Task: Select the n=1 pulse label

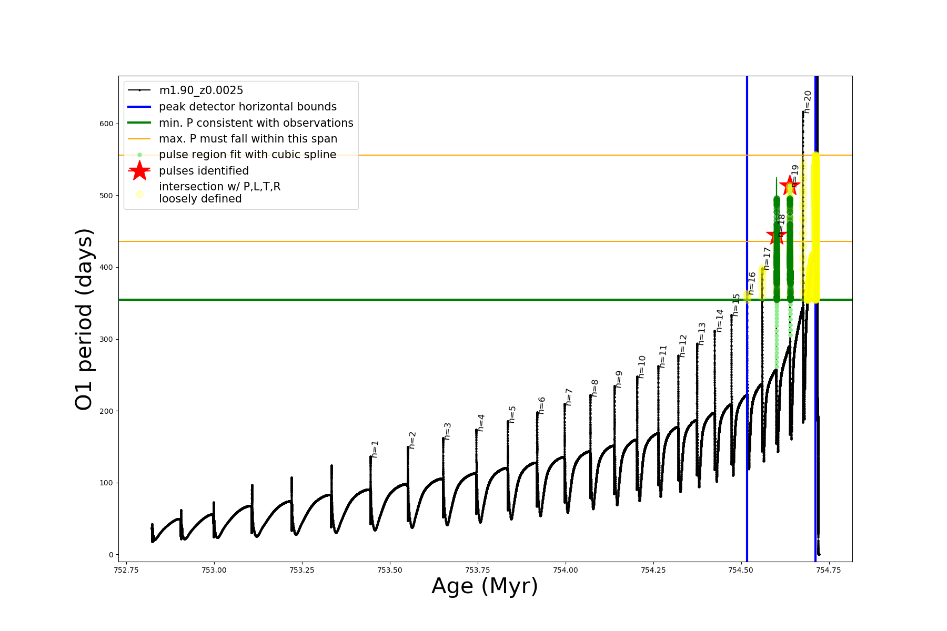Action: point(375,449)
